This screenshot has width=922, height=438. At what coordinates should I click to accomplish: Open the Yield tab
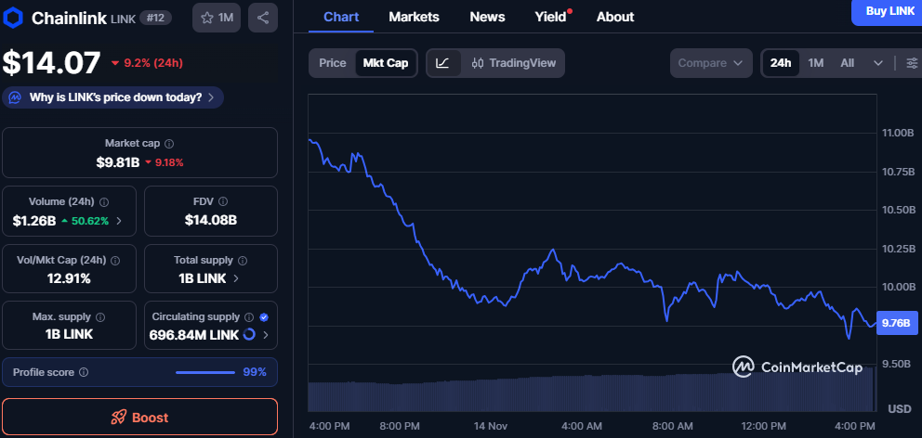click(x=550, y=17)
